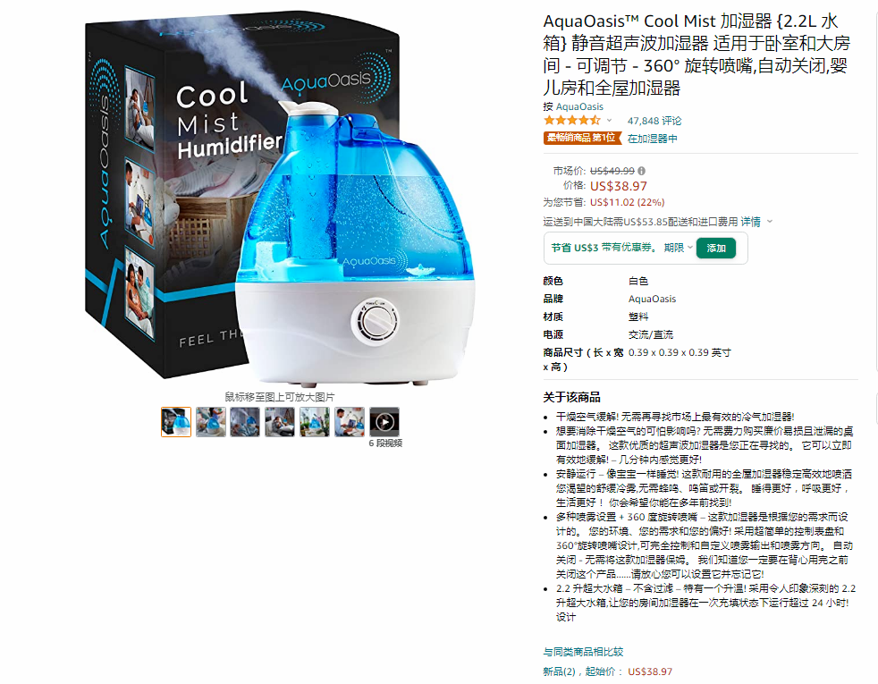Click the 最畅销商品 第1位 bestseller badge
The image size is (878, 684).
(x=582, y=138)
